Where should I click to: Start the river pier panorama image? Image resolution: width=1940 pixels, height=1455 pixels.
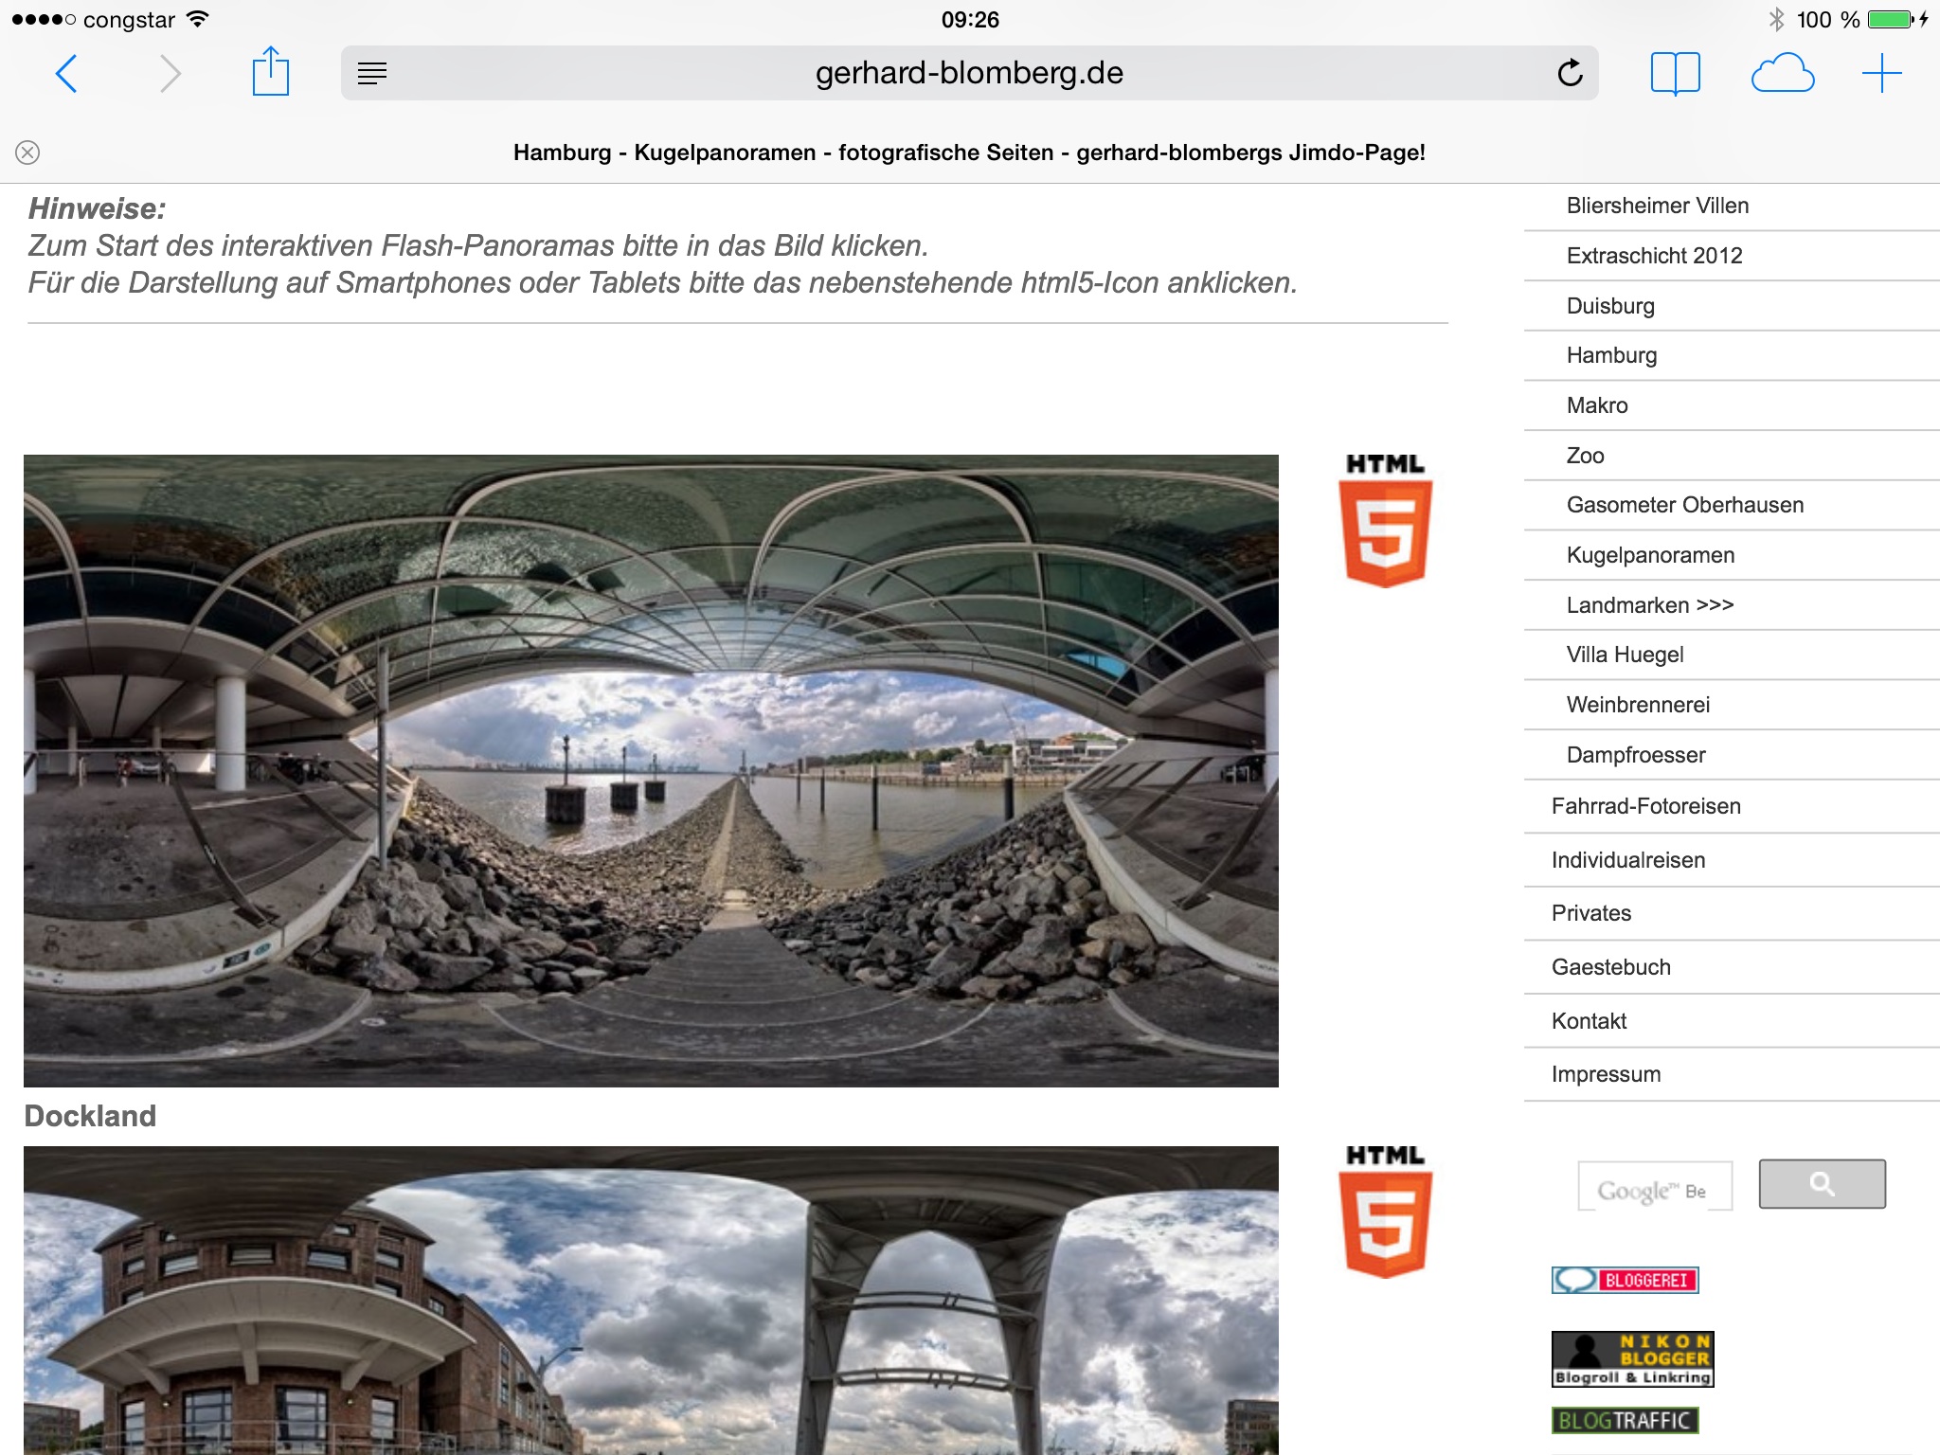coord(651,770)
